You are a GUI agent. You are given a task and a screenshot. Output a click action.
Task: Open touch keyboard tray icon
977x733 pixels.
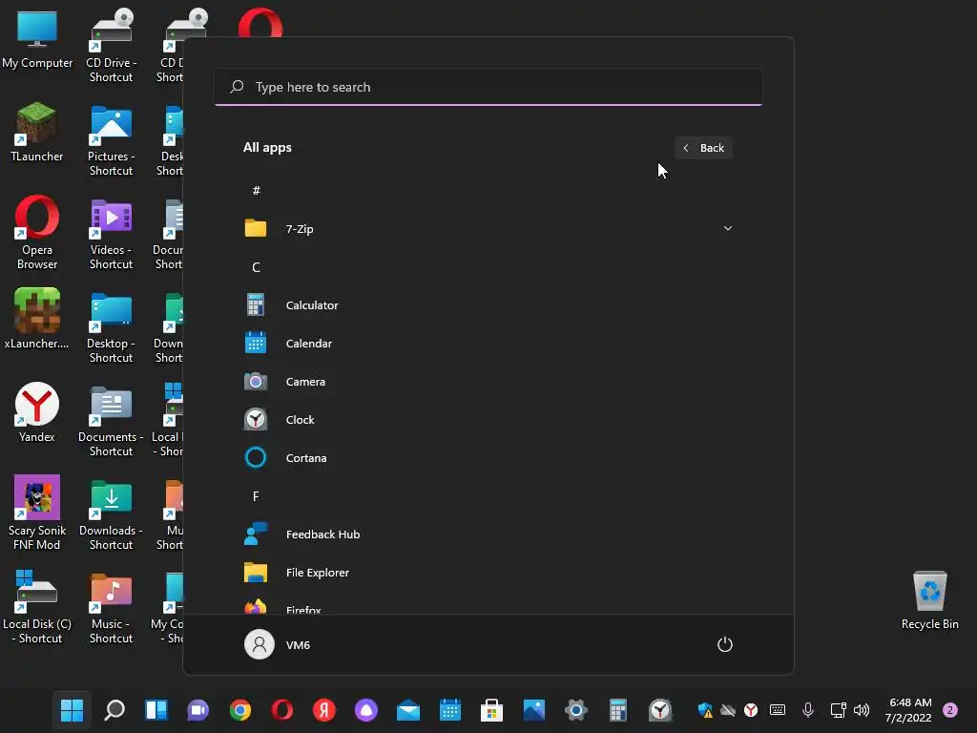click(777, 710)
